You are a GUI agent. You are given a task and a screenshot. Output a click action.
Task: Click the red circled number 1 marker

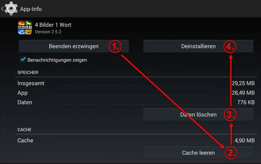(x=115, y=47)
